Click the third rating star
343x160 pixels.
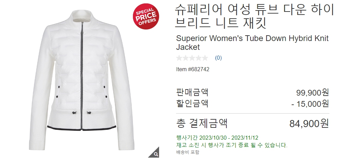point(192,58)
